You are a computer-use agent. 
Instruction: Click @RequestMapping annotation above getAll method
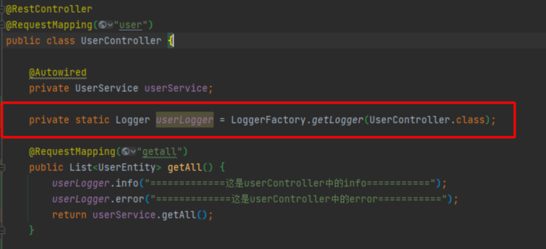(72, 151)
